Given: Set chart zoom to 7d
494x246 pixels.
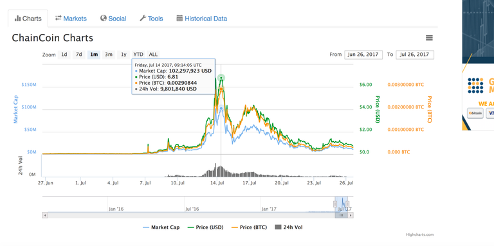Looking at the screenshot, I should pos(78,55).
